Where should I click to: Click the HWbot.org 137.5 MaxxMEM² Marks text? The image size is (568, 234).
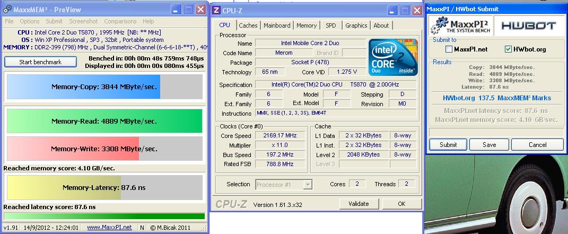coord(496,98)
